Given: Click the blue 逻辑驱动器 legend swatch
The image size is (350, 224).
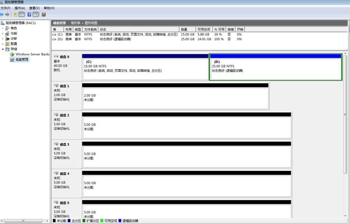Looking at the screenshot, I should tap(120, 220).
